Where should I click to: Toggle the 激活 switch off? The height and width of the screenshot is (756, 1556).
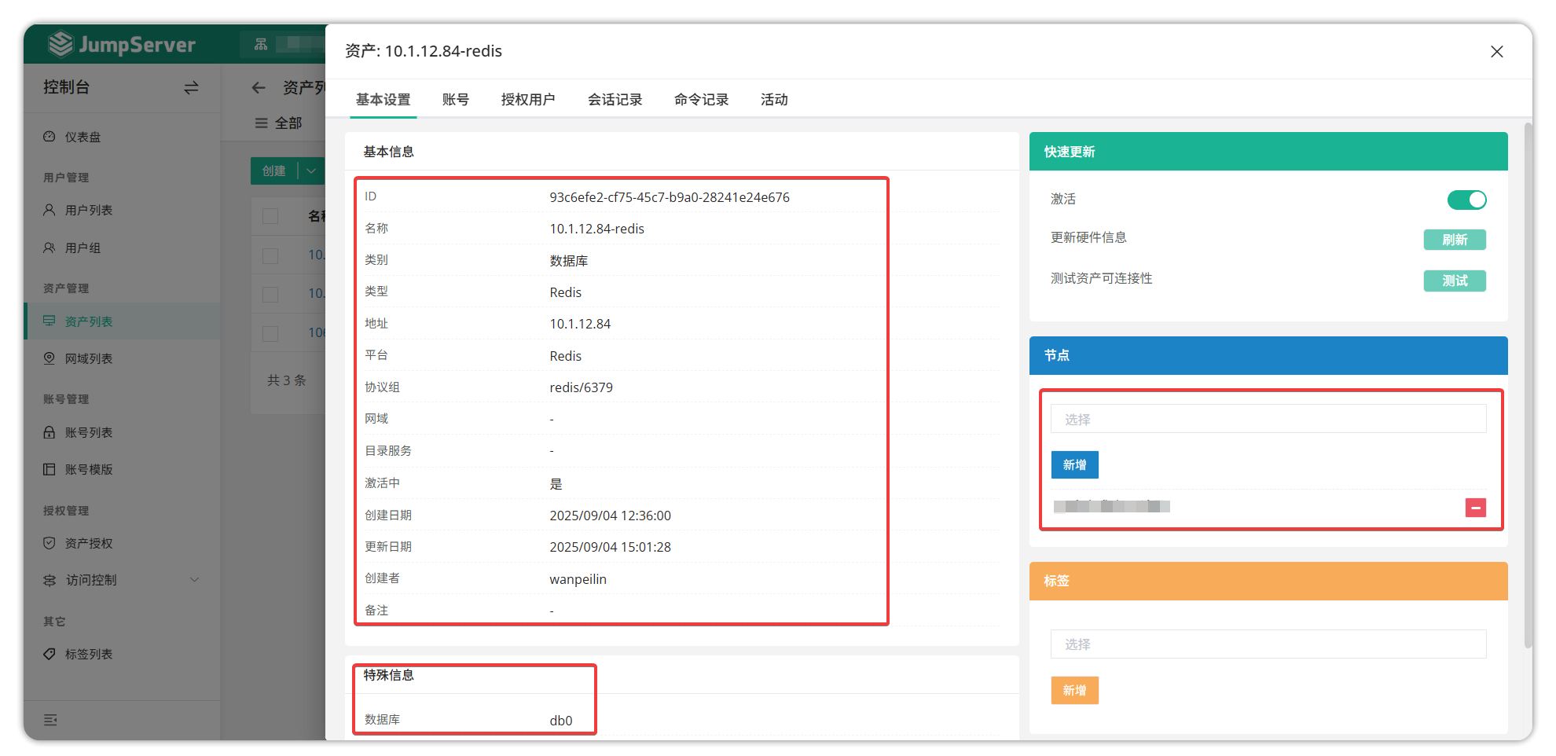click(1466, 200)
